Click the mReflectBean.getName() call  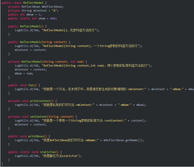pos(123,140)
